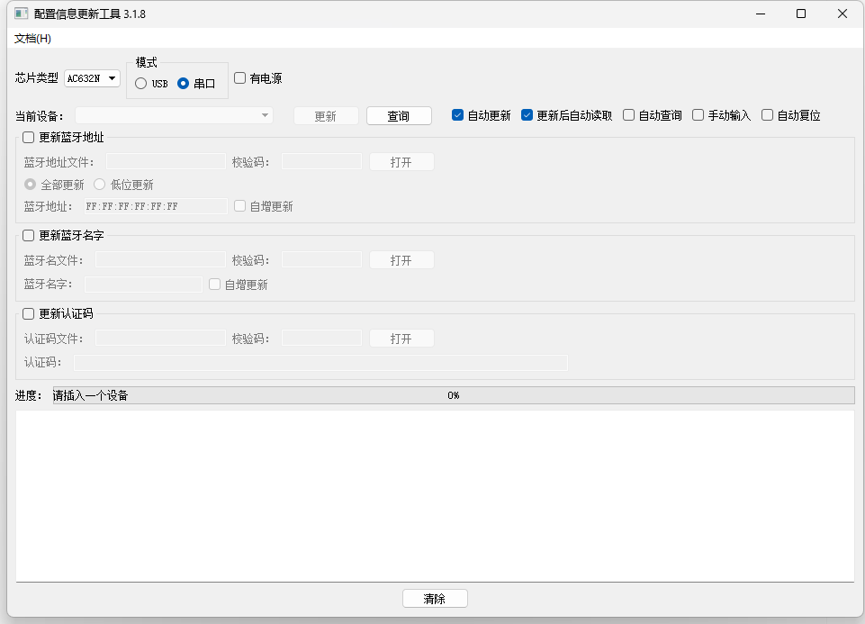Check the 更新蓝牙名字 section checkbox

tap(29, 236)
